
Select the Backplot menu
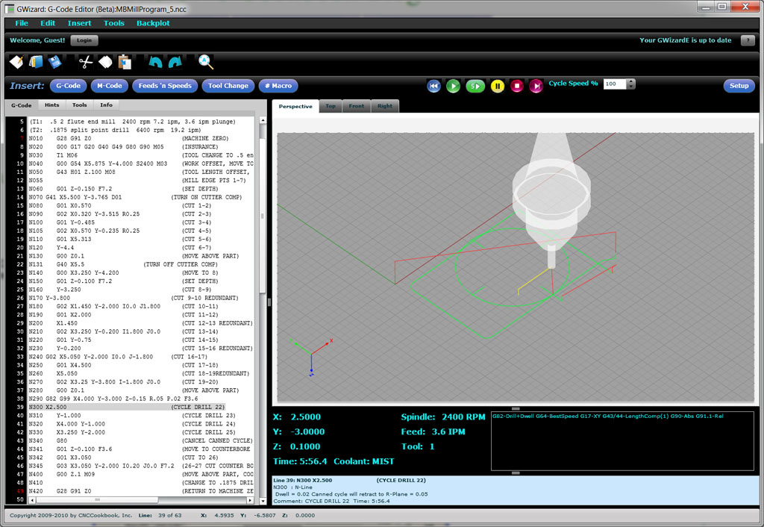(153, 23)
